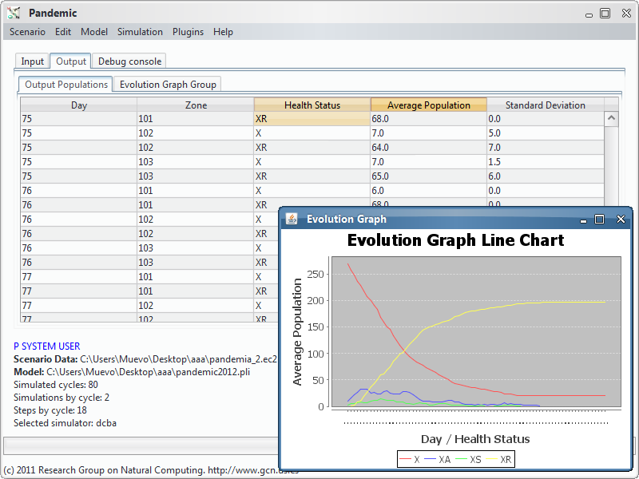This screenshot has height=479, width=639.
Task: Click the Java icon in Evolution Graph title bar
Action: [292, 219]
